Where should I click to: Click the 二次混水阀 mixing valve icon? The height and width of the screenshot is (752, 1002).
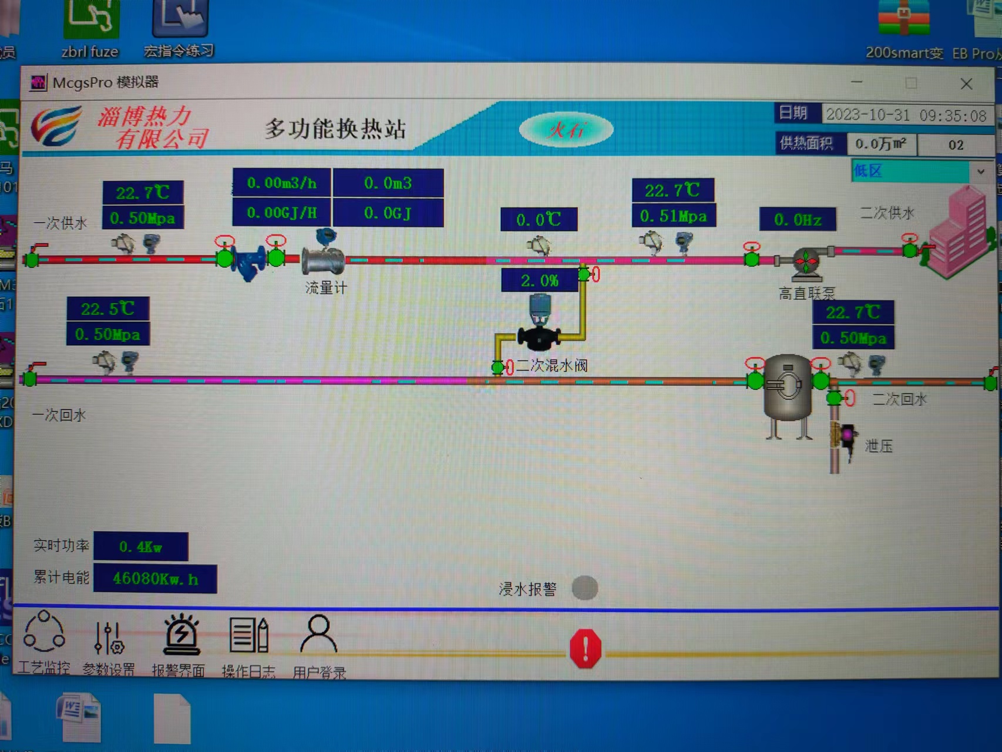coord(539,329)
